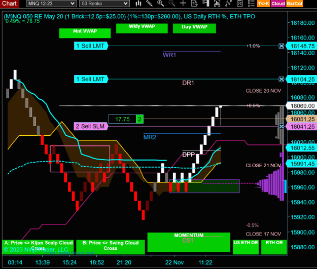Cancel the 16041.25 sell stop order X

(281, 127)
